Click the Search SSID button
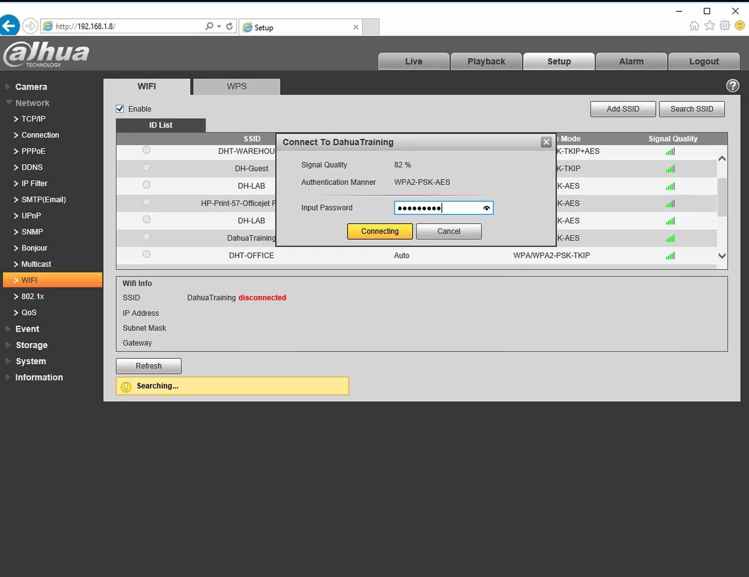749x577 pixels. (x=691, y=109)
